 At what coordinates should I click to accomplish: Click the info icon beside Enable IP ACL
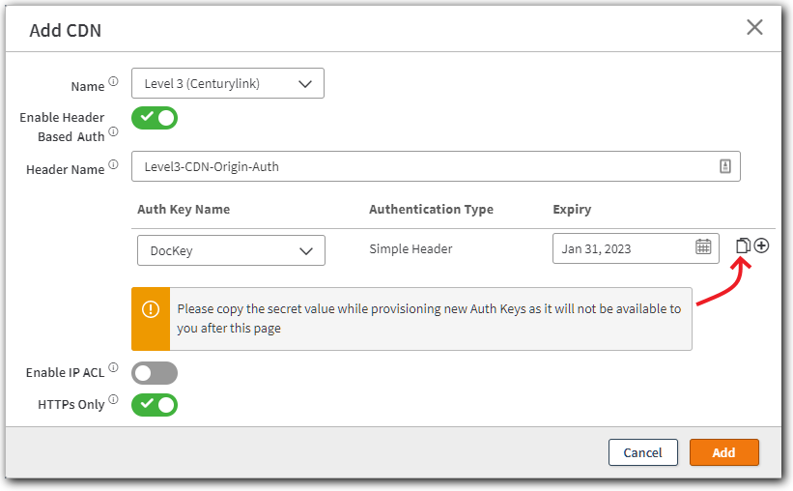pyautogui.click(x=113, y=367)
